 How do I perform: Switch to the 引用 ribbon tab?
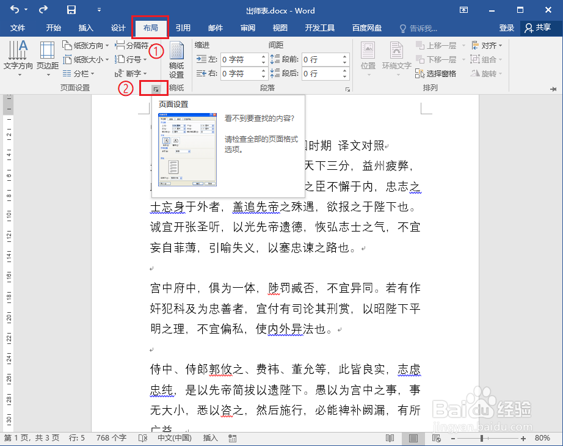pos(183,27)
